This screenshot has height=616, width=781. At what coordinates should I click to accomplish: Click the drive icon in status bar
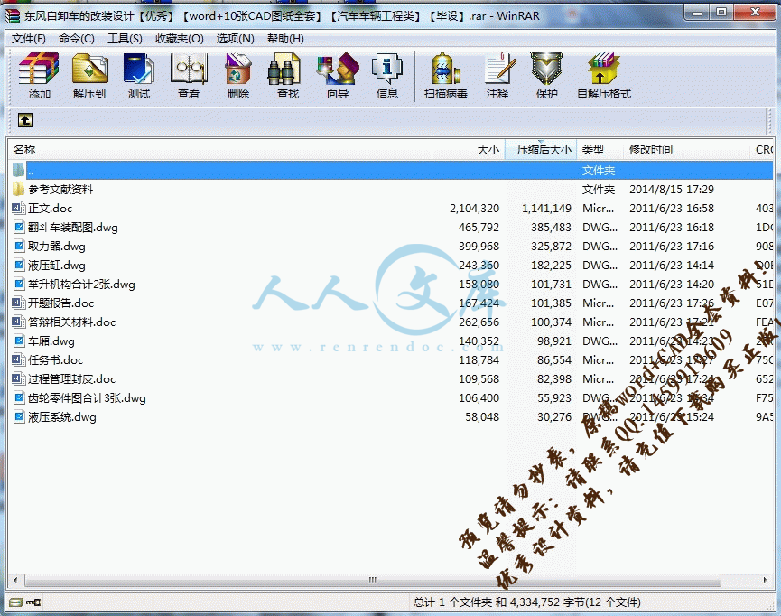click(16, 602)
